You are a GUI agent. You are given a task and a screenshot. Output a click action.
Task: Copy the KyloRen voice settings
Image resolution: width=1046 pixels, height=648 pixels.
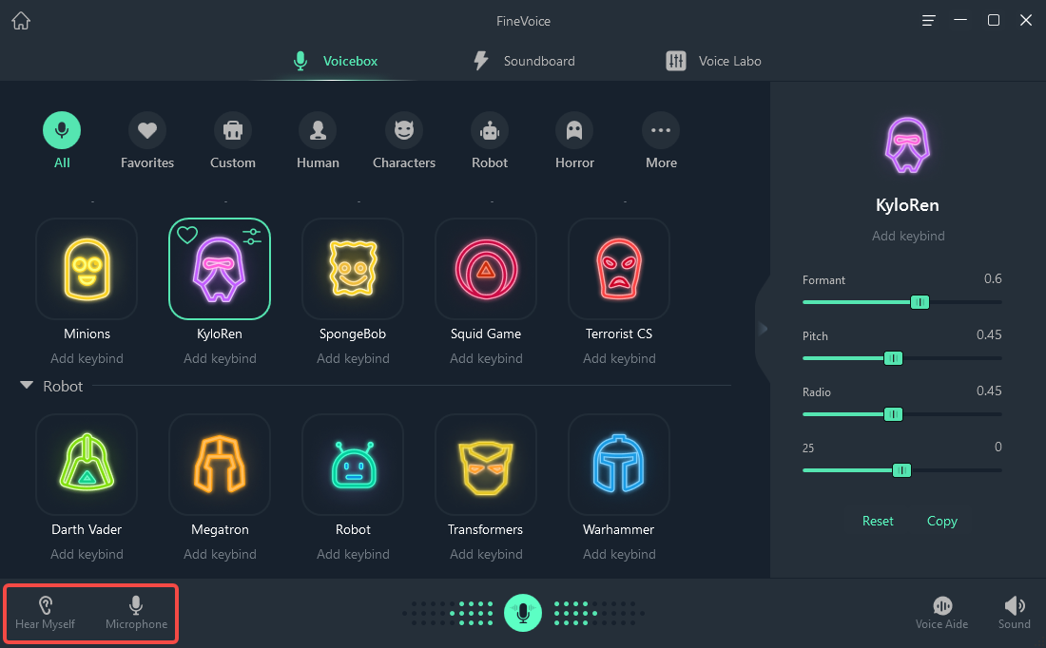point(942,522)
